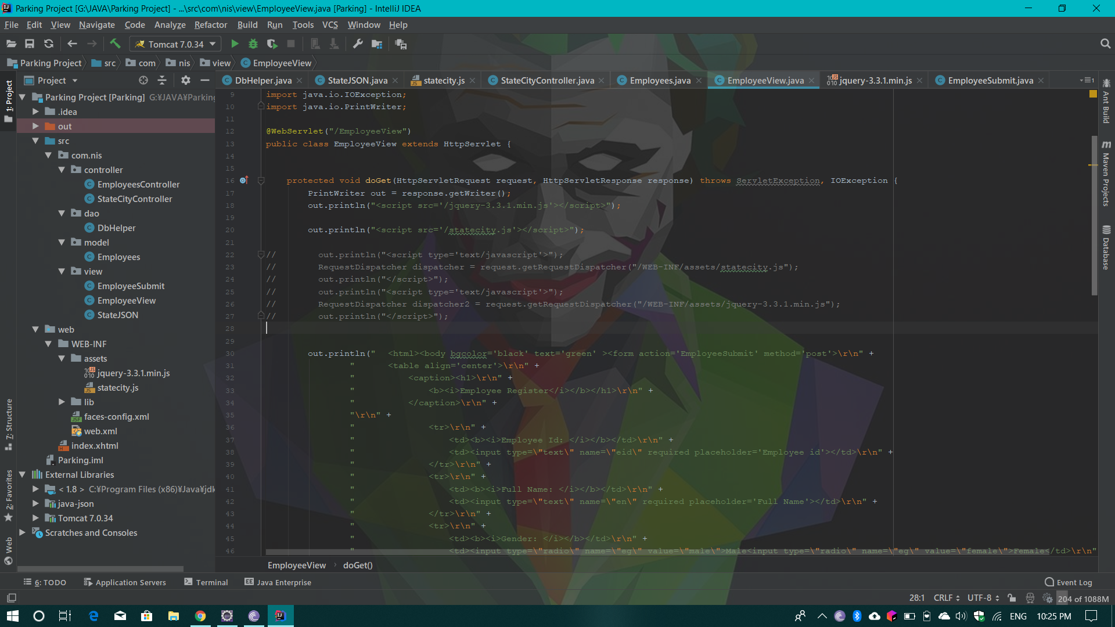Open the Refactor menu
The image size is (1115, 627).
coord(210,25)
